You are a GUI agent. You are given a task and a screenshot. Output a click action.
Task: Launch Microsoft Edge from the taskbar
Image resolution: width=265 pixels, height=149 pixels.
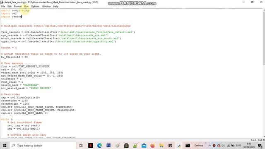(x=99, y=145)
